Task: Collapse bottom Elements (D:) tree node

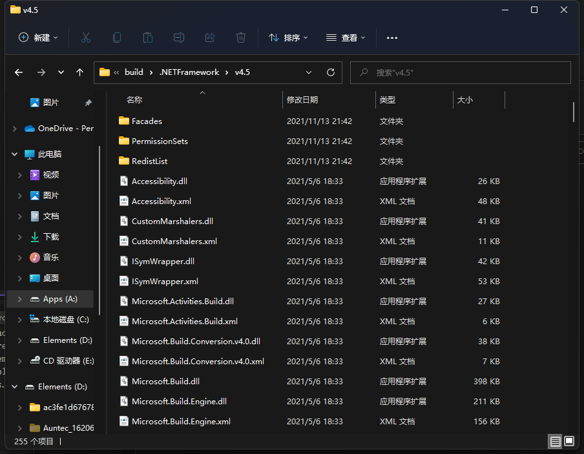Action: tap(14, 387)
